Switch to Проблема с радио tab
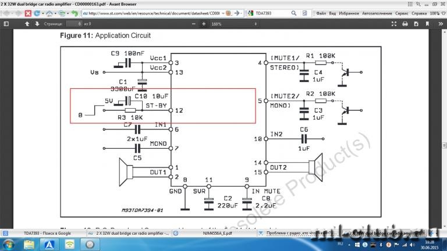The width and height of the screenshot is (447, 251). pos(299,233)
